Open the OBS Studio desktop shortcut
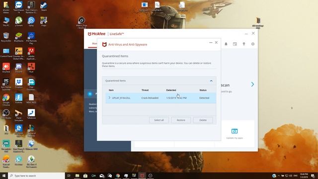The height and width of the screenshot is (179, 318). pyautogui.click(x=6, y=114)
